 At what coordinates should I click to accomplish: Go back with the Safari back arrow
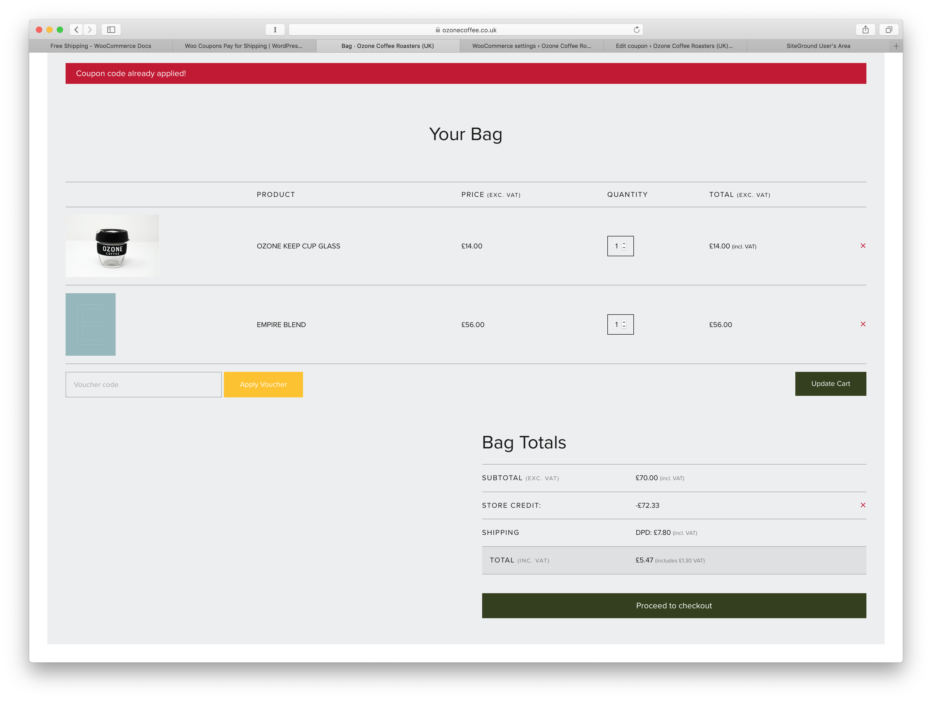coord(76,29)
